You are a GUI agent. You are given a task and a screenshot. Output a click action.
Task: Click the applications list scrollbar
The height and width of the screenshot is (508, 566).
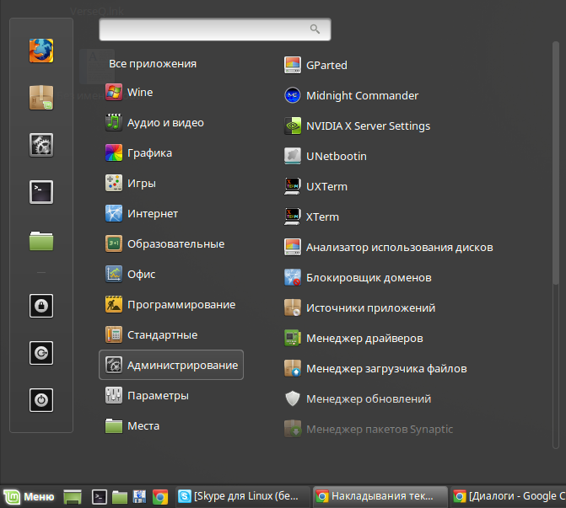[556, 163]
